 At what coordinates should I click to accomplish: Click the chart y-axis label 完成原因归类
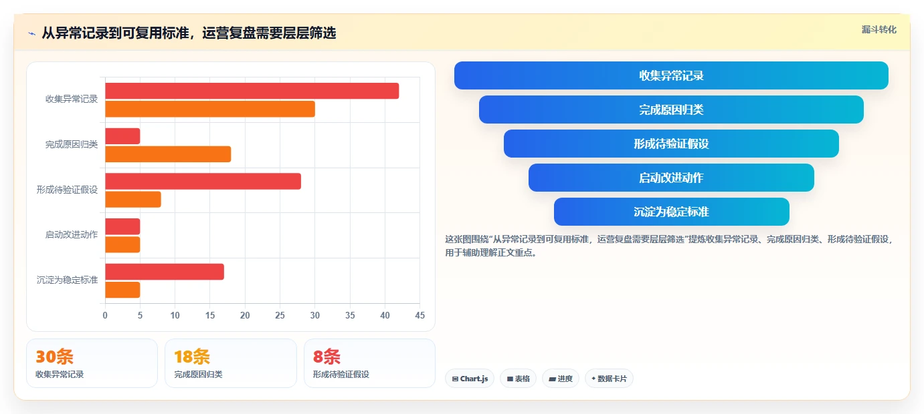(72, 144)
